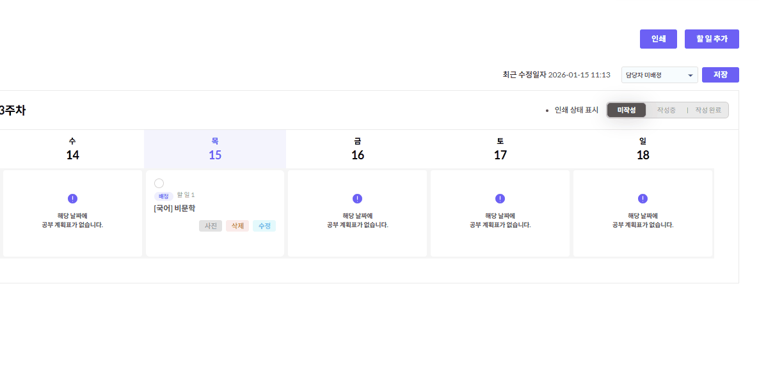Open the 담당자 미배정 dropdown
The image size is (759, 389).
pyautogui.click(x=659, y=75)
